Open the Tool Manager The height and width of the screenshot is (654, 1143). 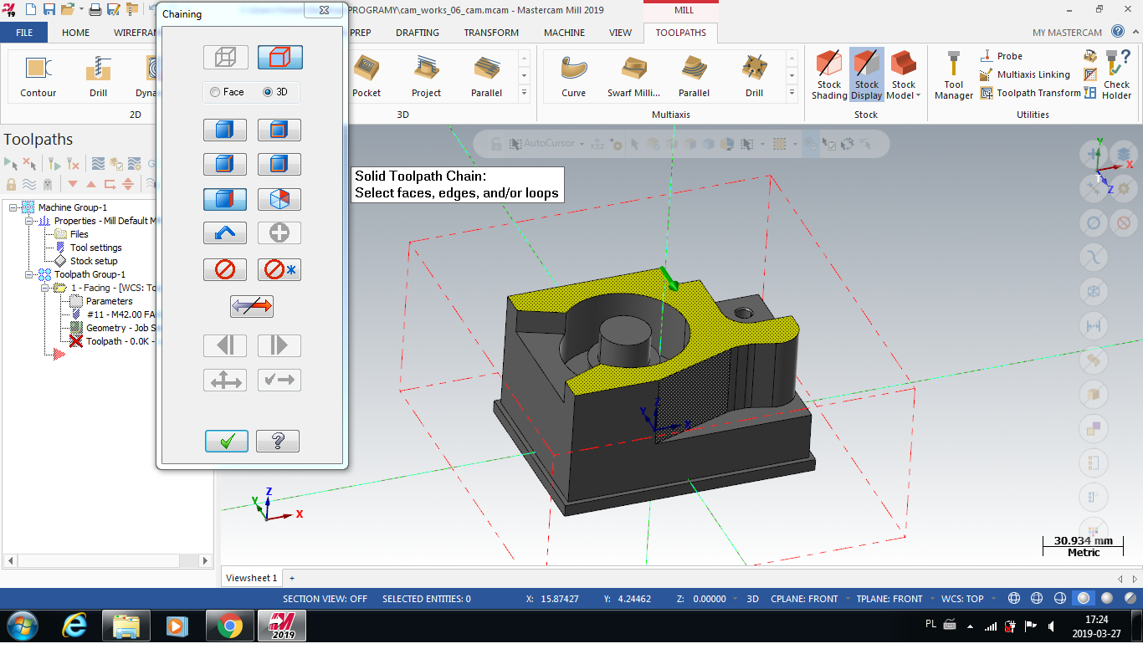954,75
